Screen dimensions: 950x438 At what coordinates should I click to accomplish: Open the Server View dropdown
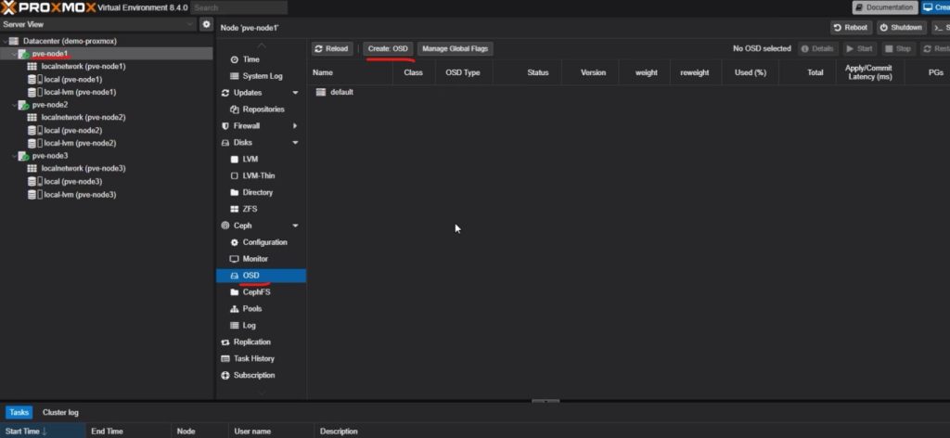(x=190, y=24)
